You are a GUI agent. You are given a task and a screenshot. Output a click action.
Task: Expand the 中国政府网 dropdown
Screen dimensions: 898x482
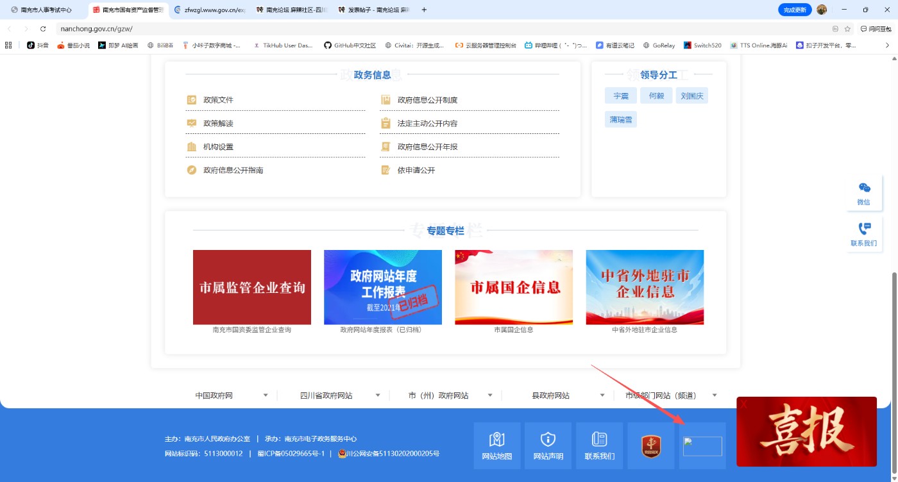pos(265,395)
